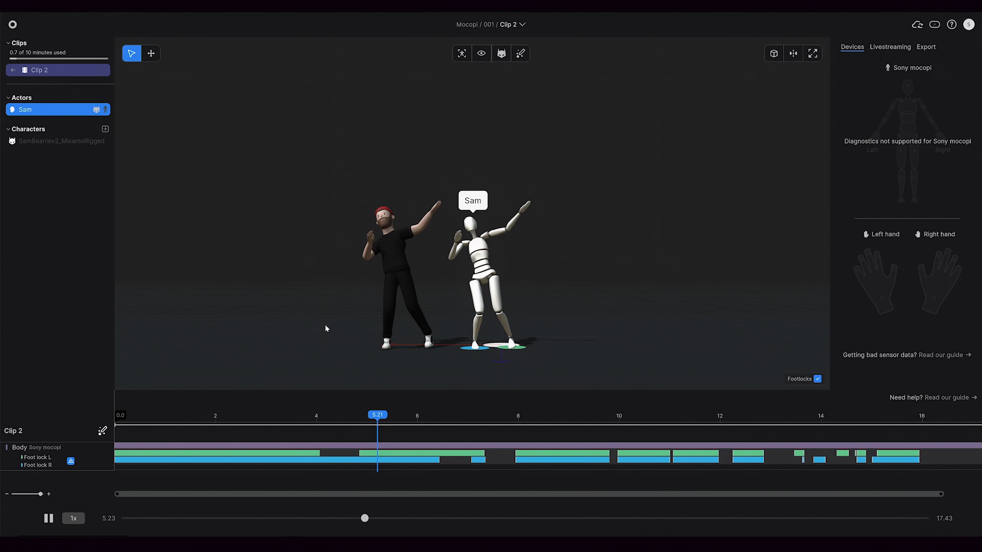Screen dimensions: 982x552
Task: Open the timeline magic wand filter icon
Action: tap(103, 431)
